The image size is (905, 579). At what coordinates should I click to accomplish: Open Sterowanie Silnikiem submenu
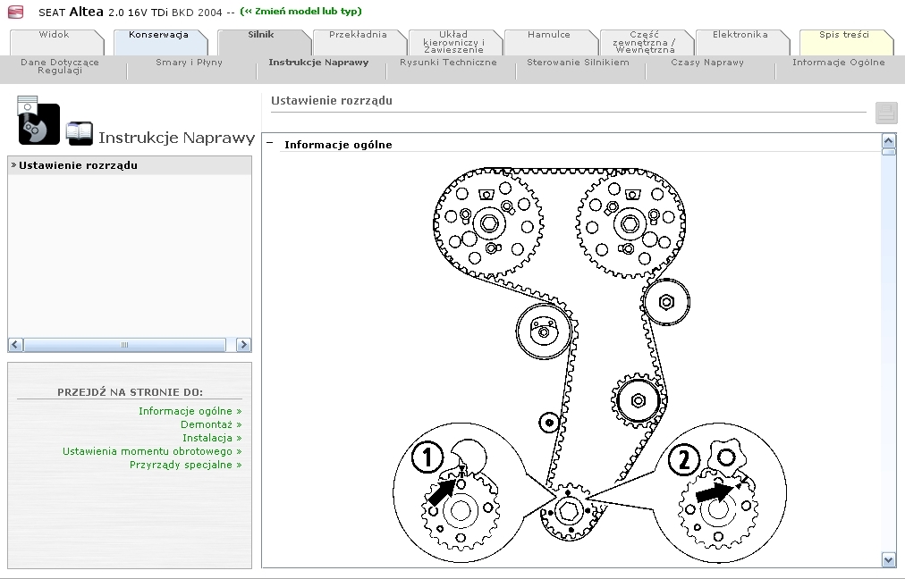578,63
